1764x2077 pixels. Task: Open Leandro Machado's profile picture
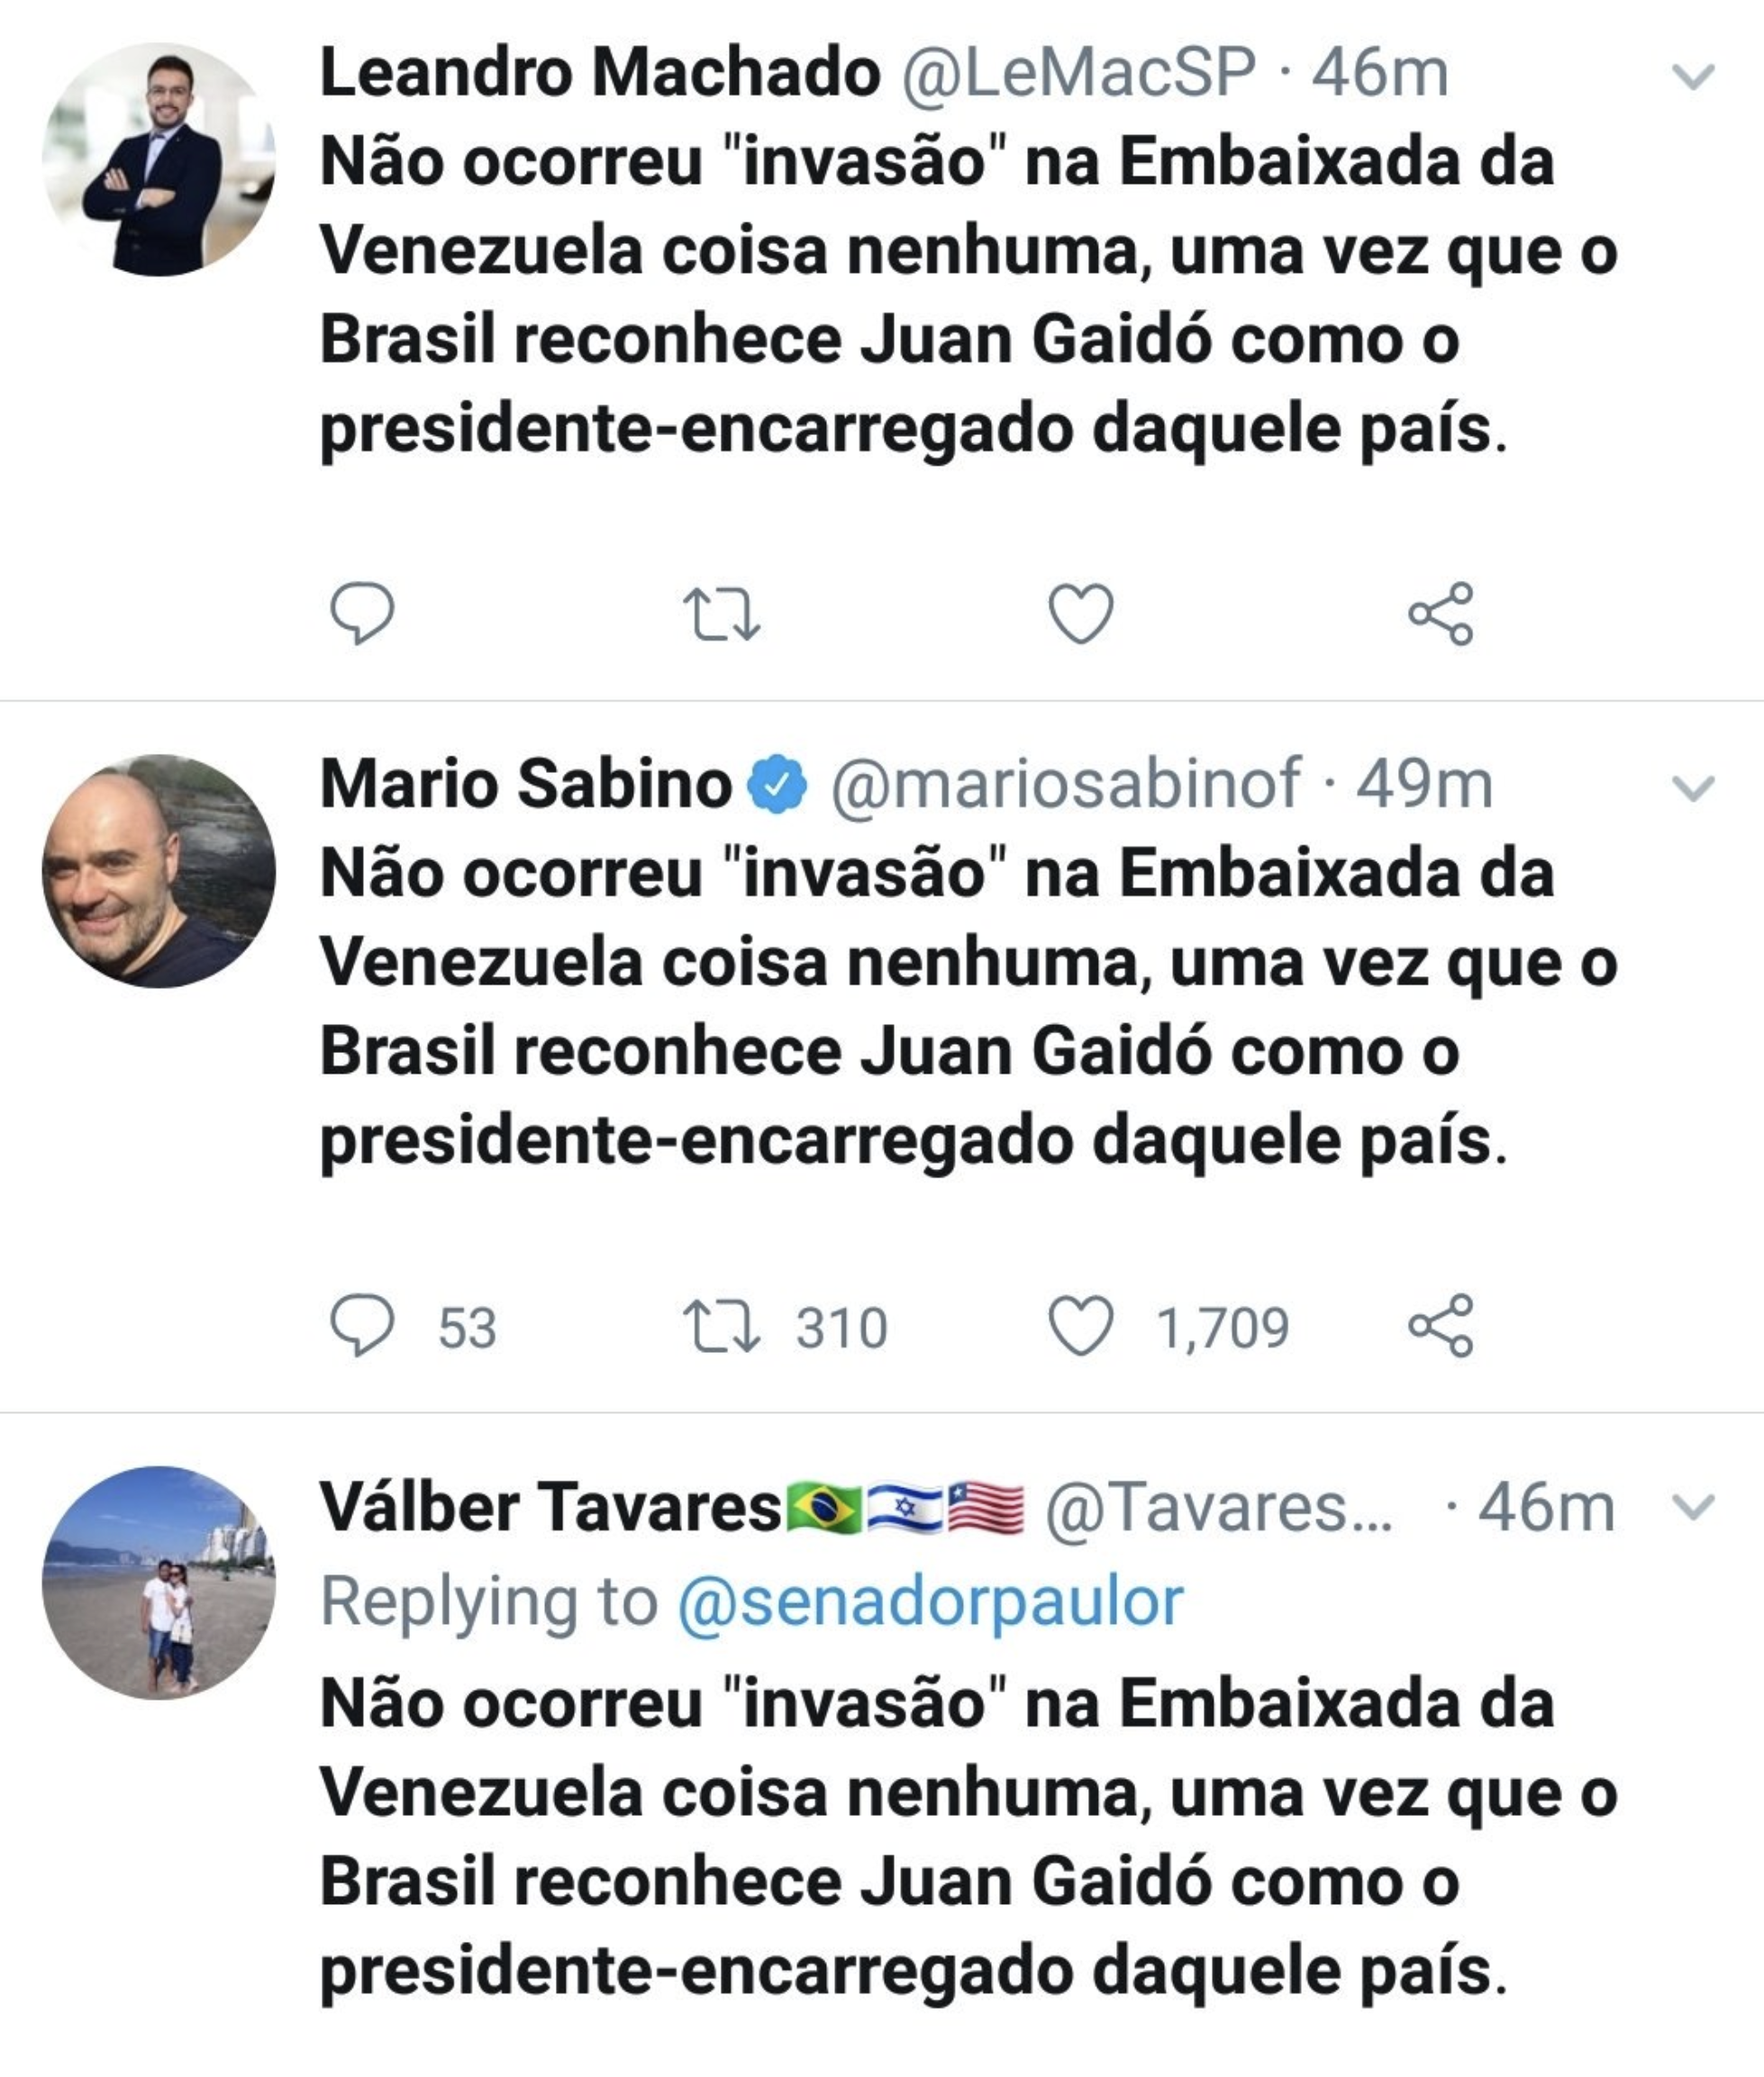tap(158, 159)
